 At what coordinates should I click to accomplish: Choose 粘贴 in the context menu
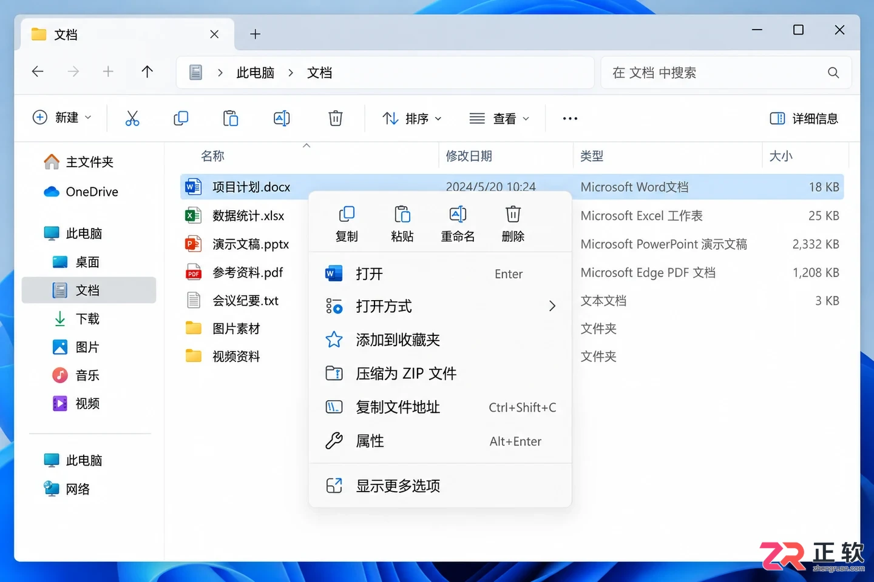click(402, 224)
